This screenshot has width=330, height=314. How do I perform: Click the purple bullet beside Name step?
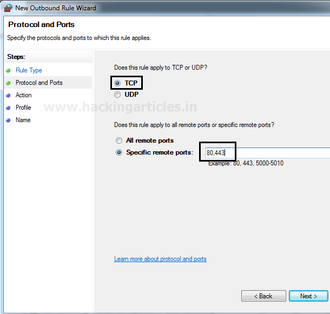8,121
